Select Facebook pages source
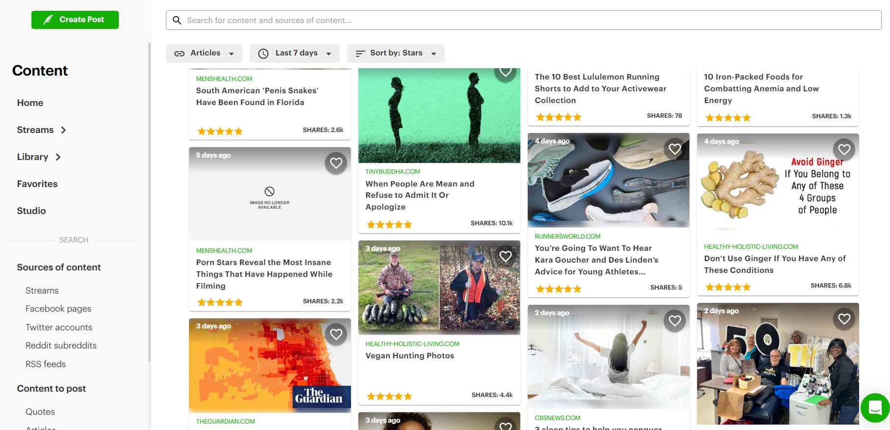The image size is (890, 430). point(58,309)
